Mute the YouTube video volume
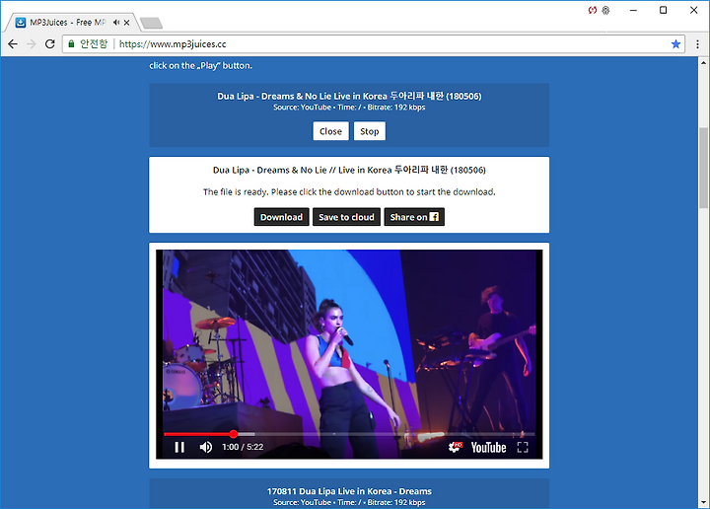 click(206, 447)
